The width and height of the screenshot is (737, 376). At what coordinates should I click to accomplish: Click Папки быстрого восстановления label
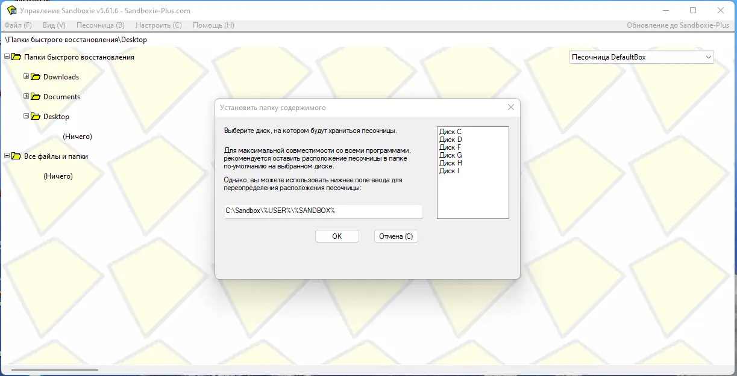(x=80, y=57)
